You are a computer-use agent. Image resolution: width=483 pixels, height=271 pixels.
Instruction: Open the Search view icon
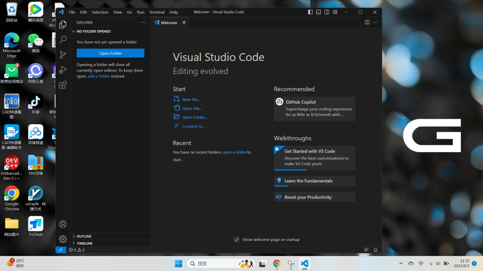(63, 40)
